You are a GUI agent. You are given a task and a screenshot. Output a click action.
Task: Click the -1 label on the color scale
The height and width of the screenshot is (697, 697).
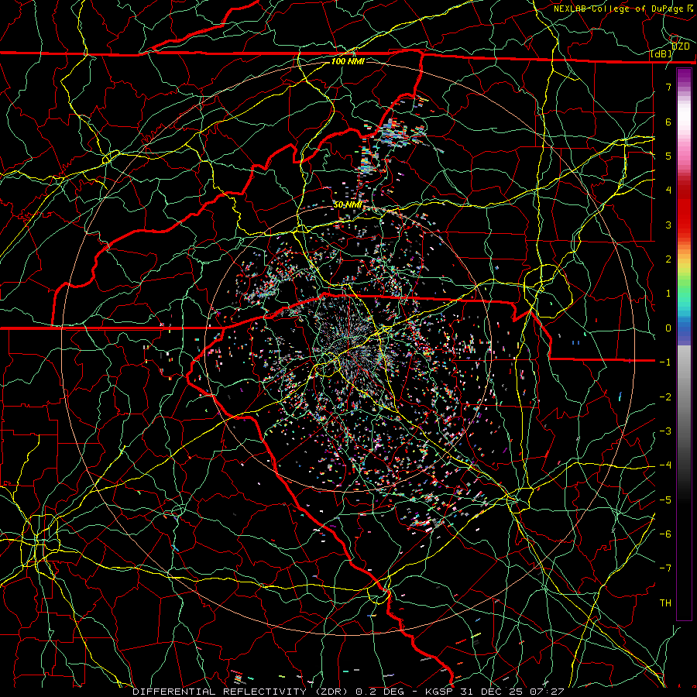pyautogui.click(x=665, y=362)
